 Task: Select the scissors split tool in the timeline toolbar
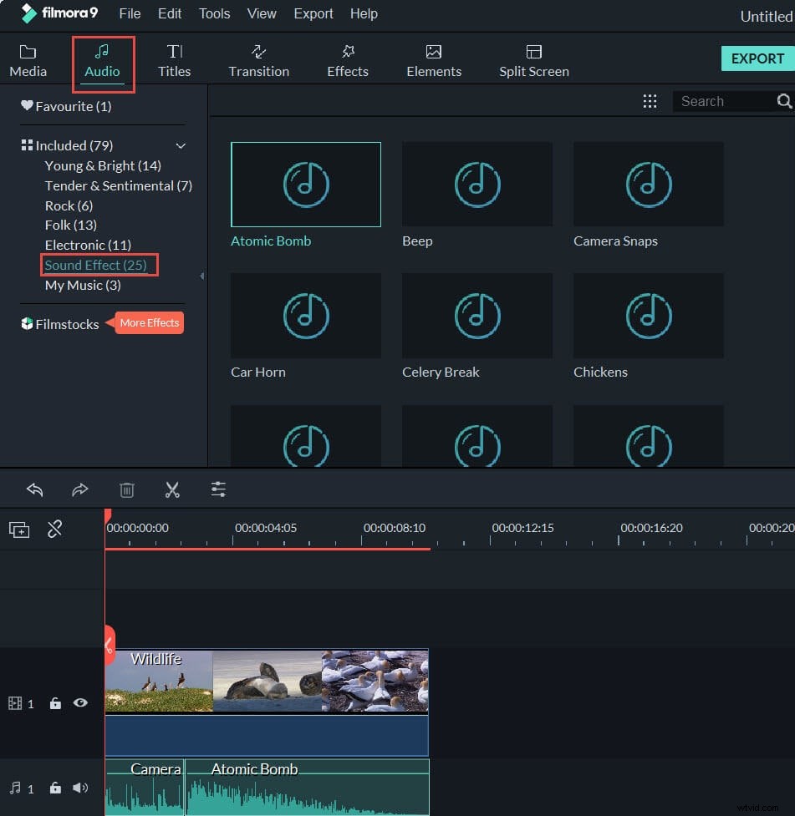click(172, 489)
